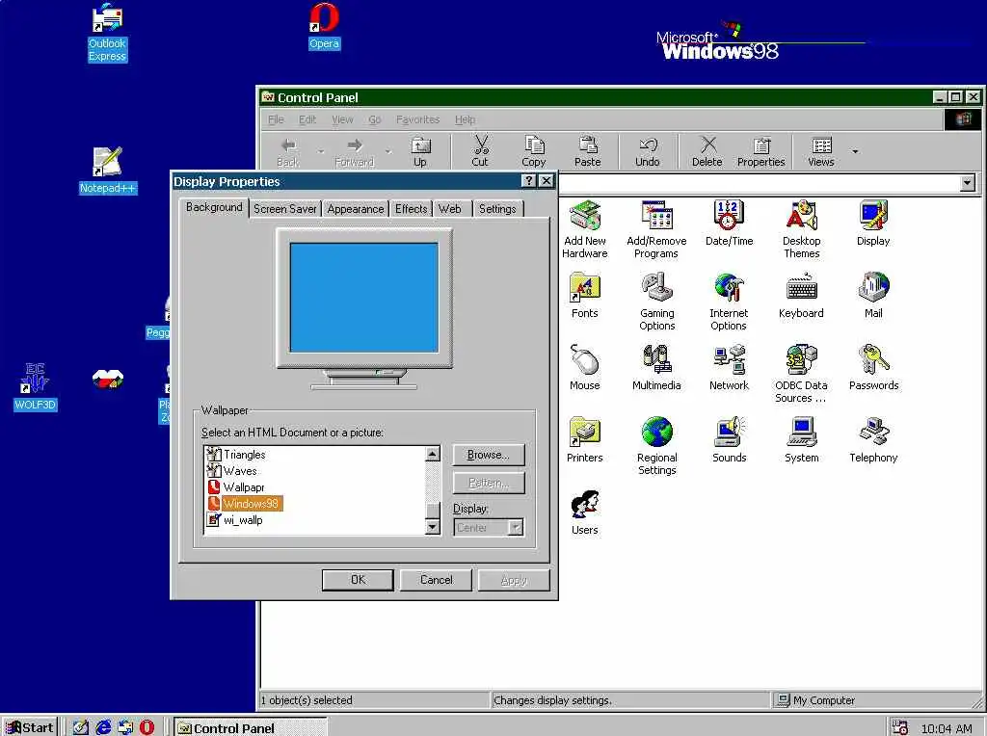Open the Favorites menu
The height and width of the screenshot is (736, 987).
418,119
